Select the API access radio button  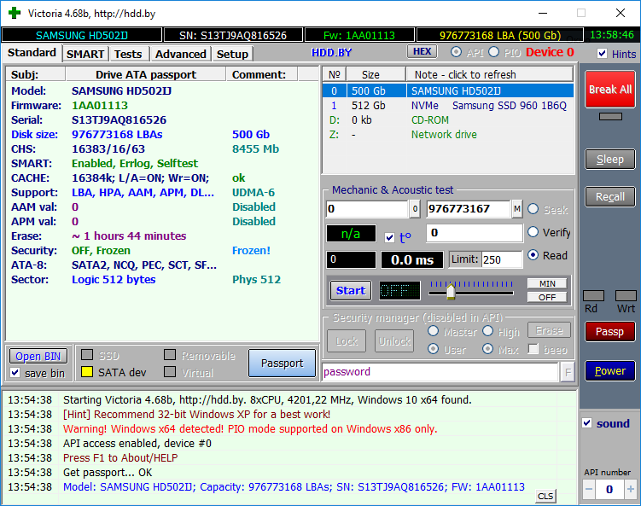click(x=457, y=52)
